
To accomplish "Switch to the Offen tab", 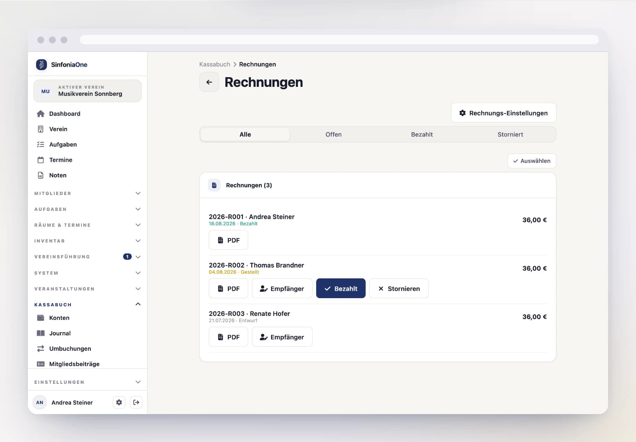I will [334, 135].
